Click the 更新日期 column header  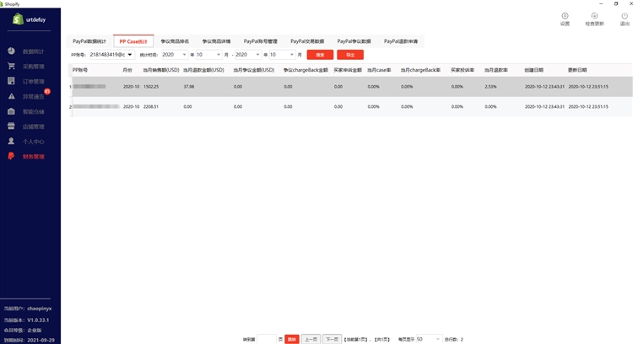click(x=577, y=70)
